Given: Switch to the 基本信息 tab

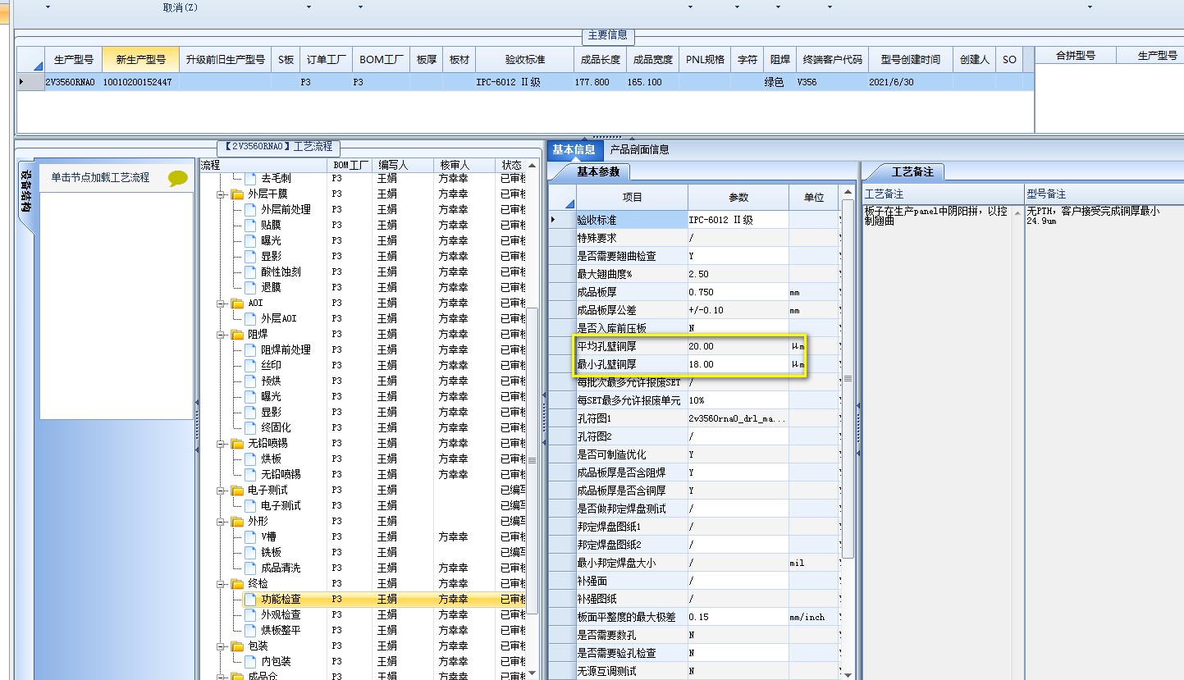Looking at the screenshot, I should tap(574, 150).
